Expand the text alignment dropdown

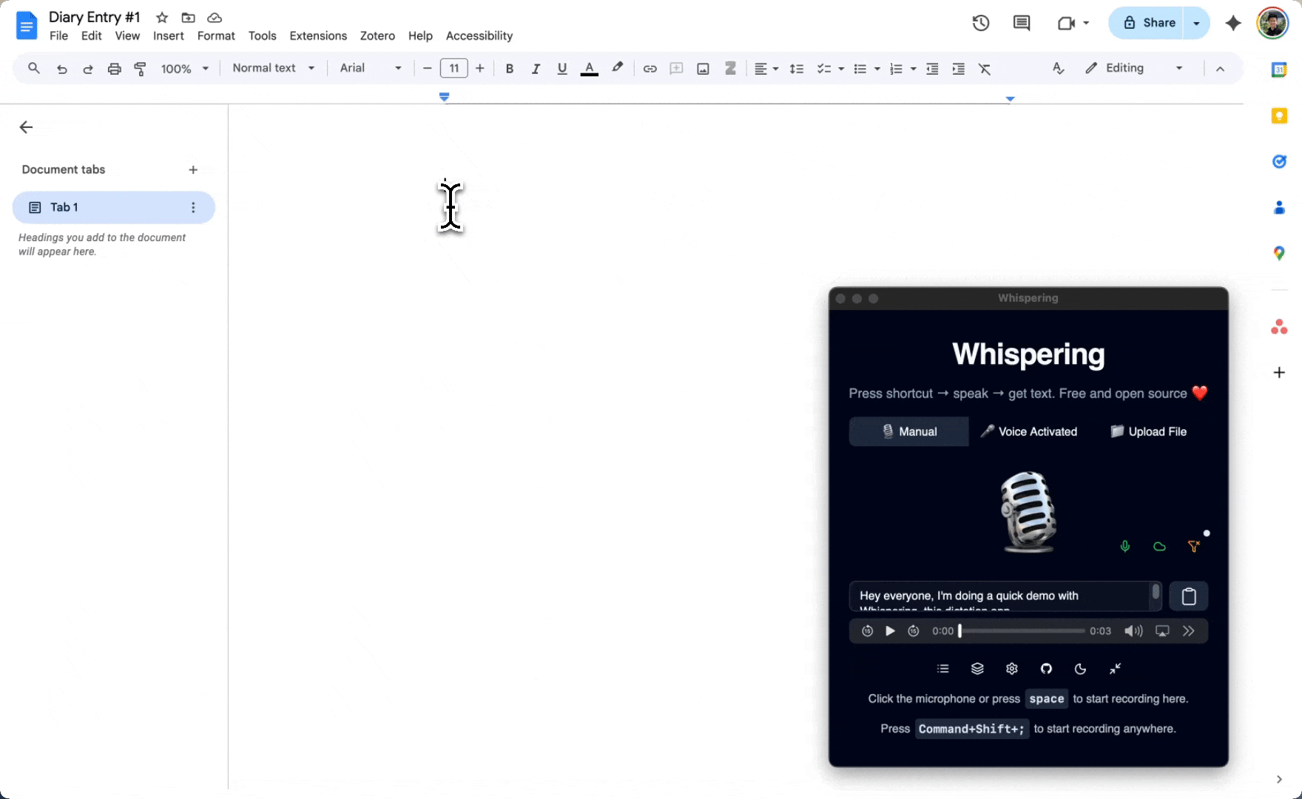tap(775, 69)
